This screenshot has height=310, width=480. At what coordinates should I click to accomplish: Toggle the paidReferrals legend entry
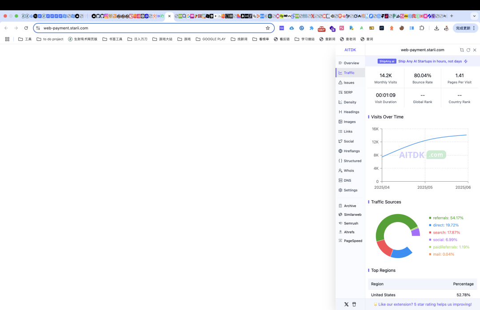pos(449,247)
